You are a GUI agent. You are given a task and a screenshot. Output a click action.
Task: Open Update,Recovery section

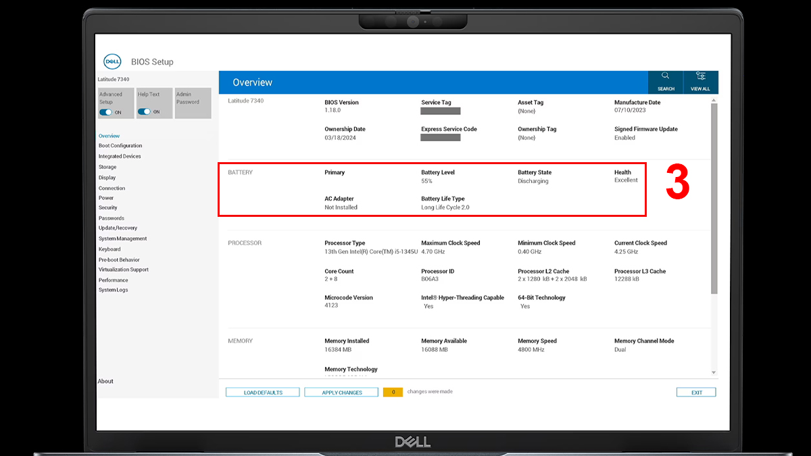pos(118,228)
